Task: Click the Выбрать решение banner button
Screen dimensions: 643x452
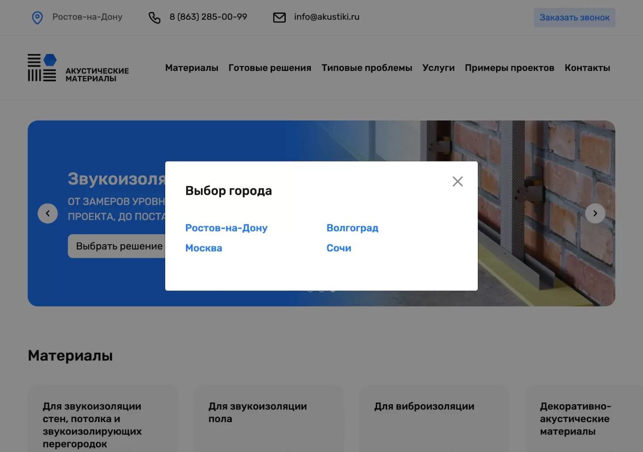Action: [117, 246]
